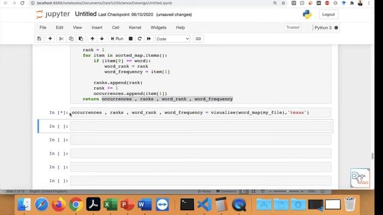Open the Help menu
The height and width of the screenshot is (215, 383).
[180, 27]
